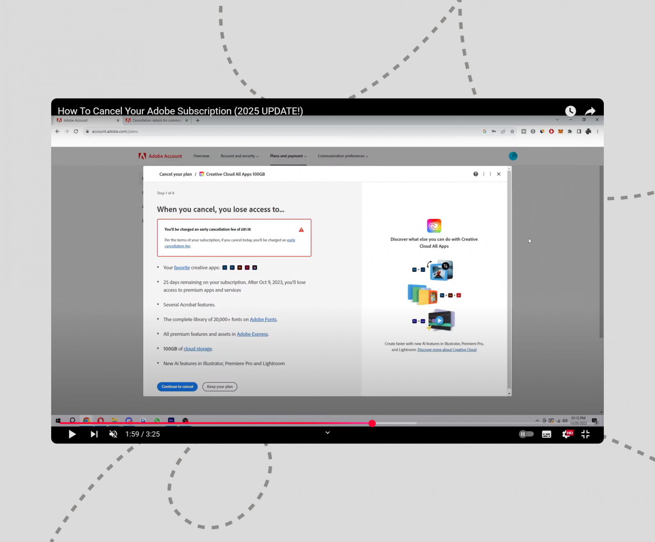The height and width of the screenshot is (542, 655).
Task: Click the Watch Later clock icon on the video
Action: click(x=570, y=111)
